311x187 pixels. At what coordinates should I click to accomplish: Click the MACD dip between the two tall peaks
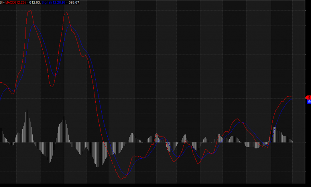point(51,87)
